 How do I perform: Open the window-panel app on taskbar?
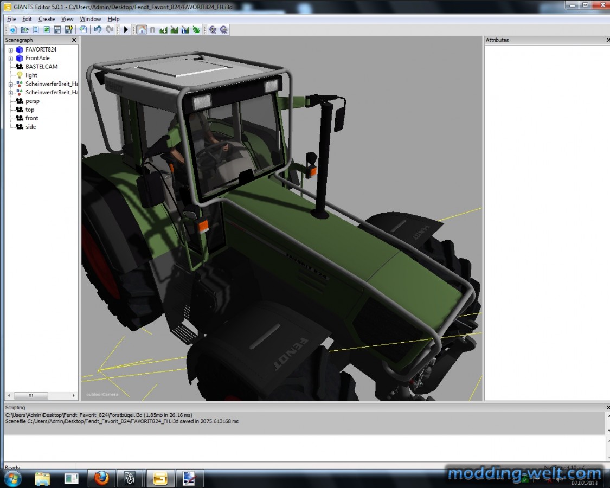tap(72, 479)
